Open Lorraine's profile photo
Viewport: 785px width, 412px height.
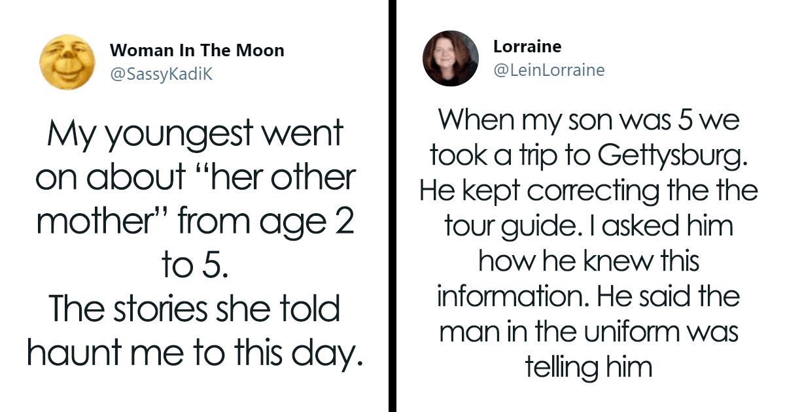click(451, 58)
